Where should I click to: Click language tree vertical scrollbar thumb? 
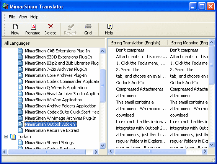tap(103, 86)
